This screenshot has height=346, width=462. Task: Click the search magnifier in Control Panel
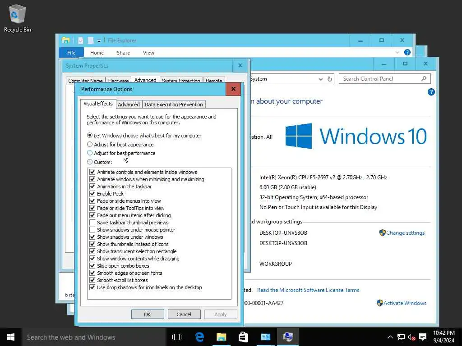click(x=424, y=78)
